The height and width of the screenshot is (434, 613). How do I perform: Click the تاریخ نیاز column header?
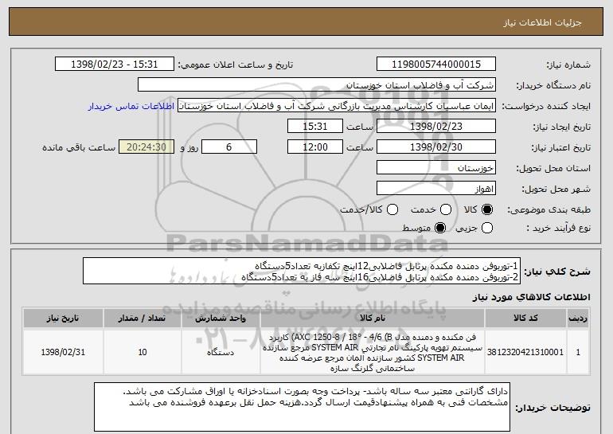coord(63,319)
